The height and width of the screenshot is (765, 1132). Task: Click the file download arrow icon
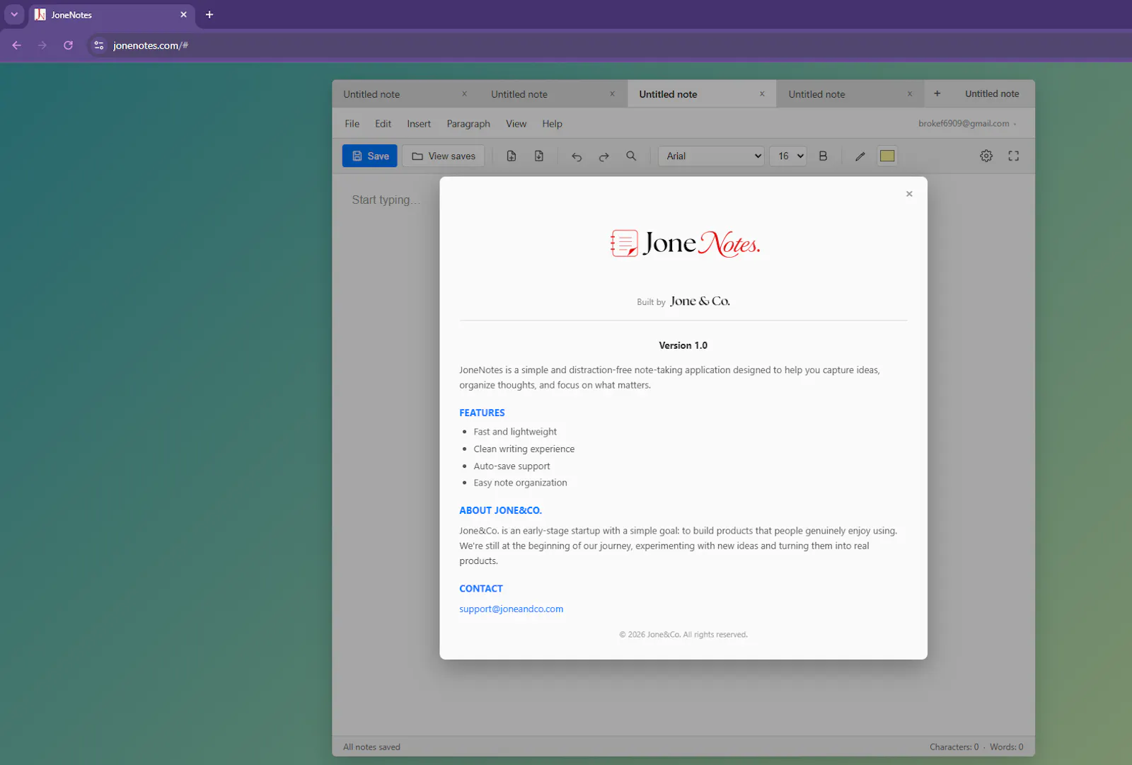point(539,156)
